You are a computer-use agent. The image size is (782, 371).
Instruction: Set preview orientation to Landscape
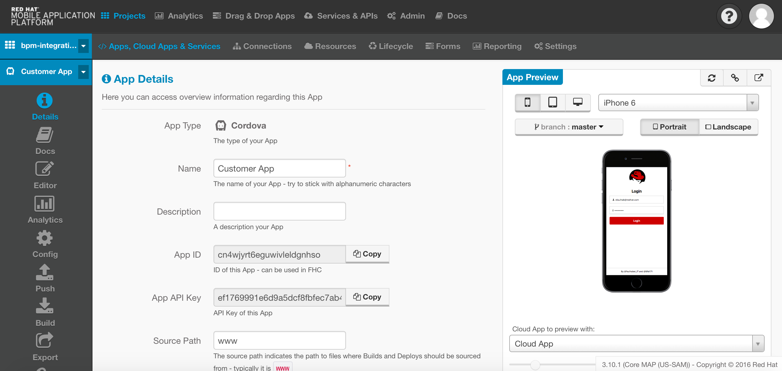click(728, 127)
